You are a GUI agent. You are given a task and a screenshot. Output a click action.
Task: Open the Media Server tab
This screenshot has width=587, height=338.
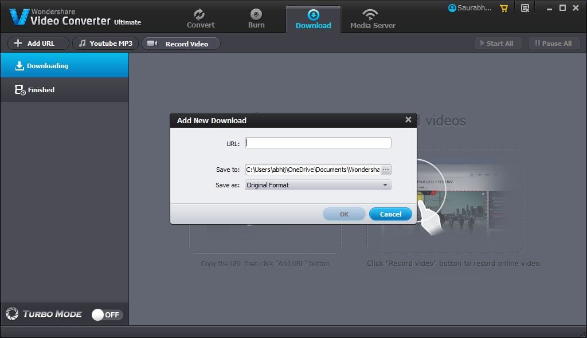373,19
